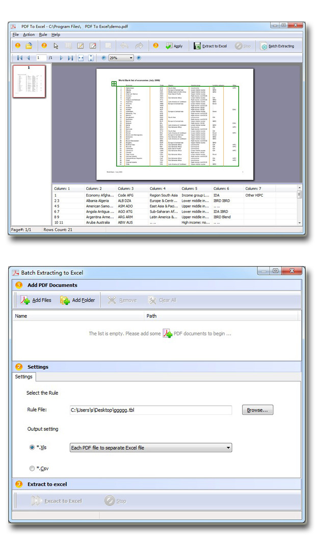Select the page 1 thumbnail
The image size is (316, 550).
(x=30, y=81)
